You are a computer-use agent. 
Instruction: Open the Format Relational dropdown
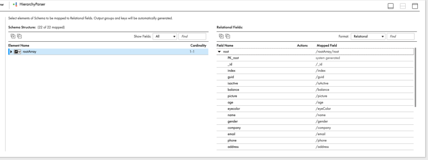click(x=368, y=36)
